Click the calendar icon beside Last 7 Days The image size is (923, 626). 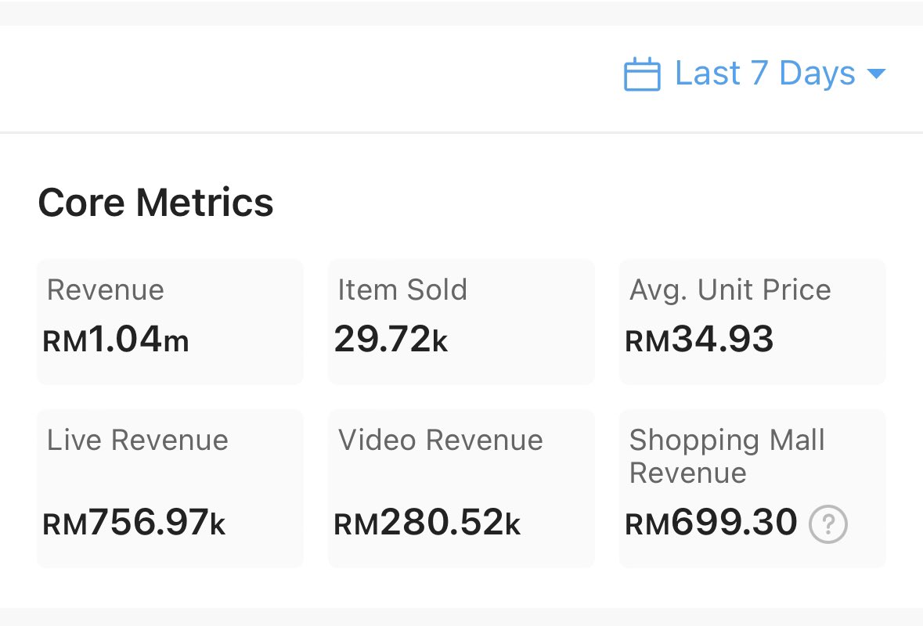[x=642, y=73]
